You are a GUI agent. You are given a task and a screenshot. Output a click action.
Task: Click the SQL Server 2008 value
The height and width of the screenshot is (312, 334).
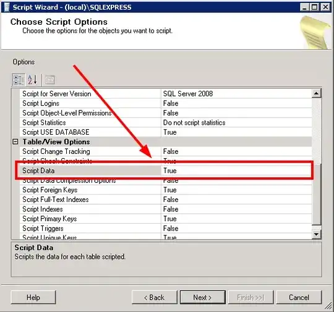coord(188,94)
